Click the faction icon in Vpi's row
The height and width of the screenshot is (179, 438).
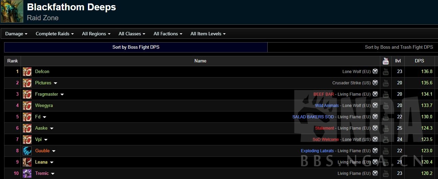(375, 140)
